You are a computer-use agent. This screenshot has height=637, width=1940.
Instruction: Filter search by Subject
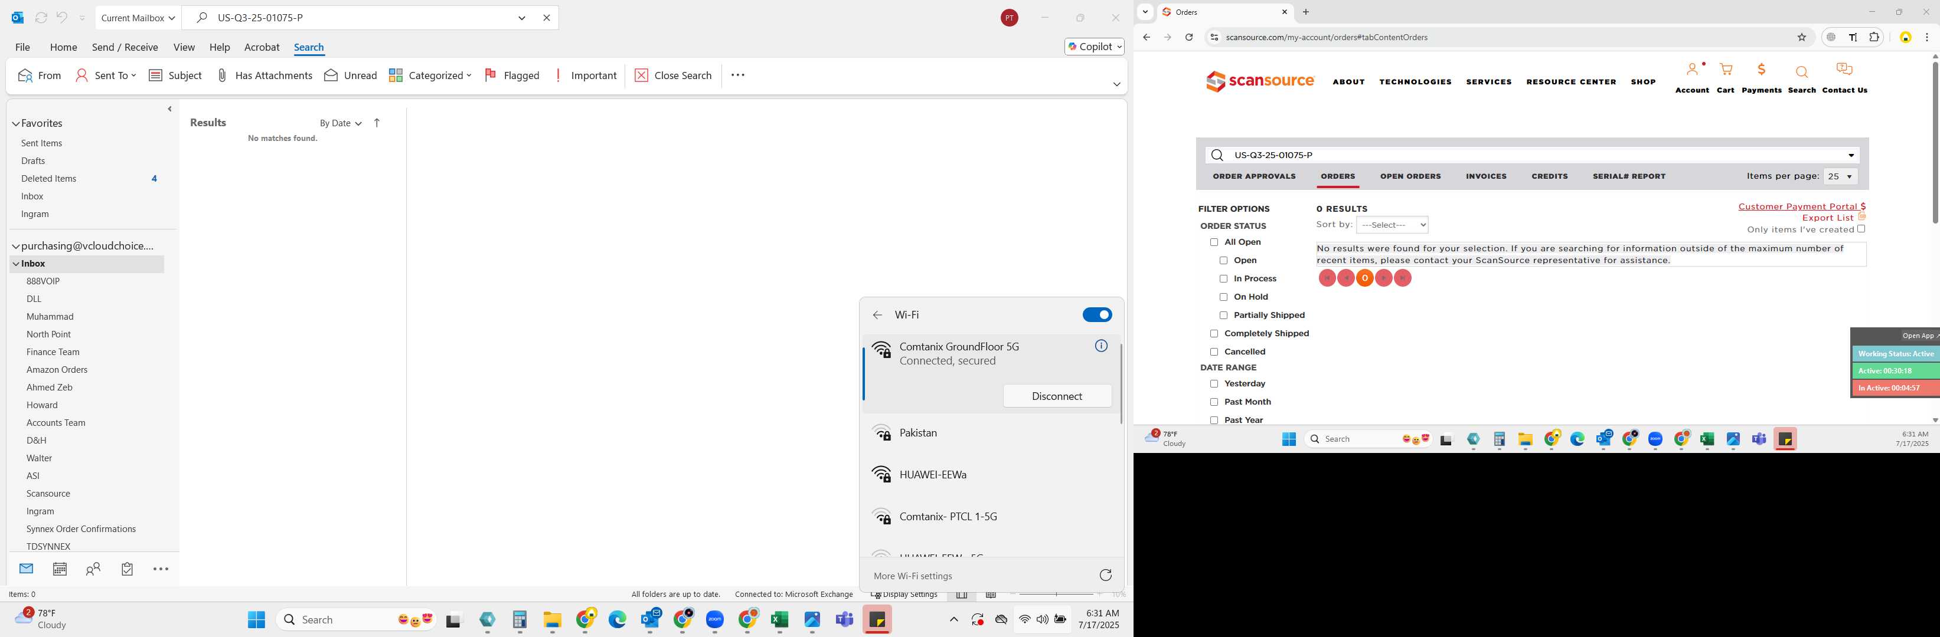point(175,75)
